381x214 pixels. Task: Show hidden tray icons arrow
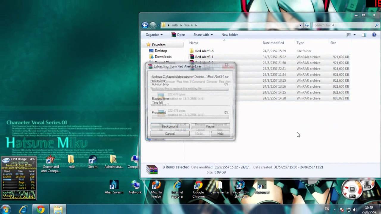[335, 210]
